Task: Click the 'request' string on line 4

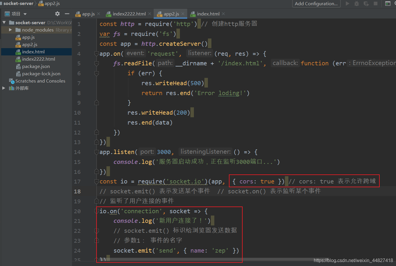Action: pyautogui.click(x=163, y=54)
